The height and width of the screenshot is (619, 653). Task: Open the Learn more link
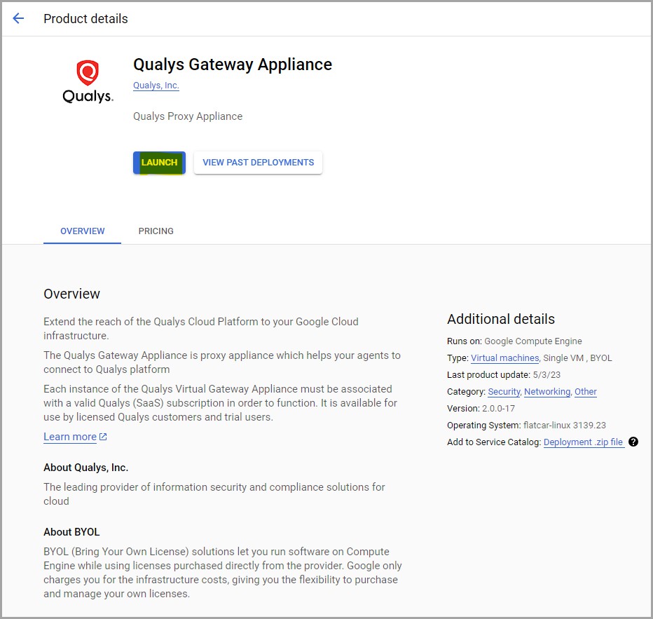(x=76, y=437)
